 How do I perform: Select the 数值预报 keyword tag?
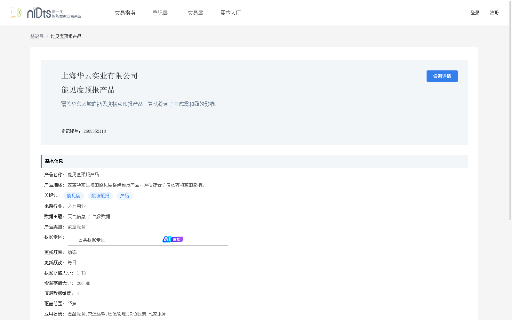point(100,196)
